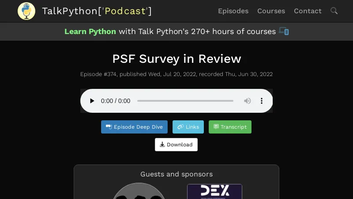Seek using the audio progress bar
This screenshot has width=353, height=199.
click(185, 101)
